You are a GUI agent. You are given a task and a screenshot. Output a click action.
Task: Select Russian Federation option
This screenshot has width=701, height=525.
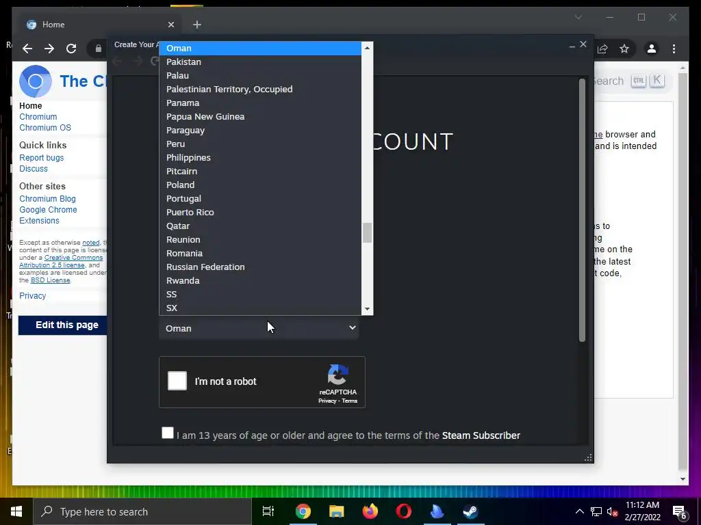tap(260, 267)
